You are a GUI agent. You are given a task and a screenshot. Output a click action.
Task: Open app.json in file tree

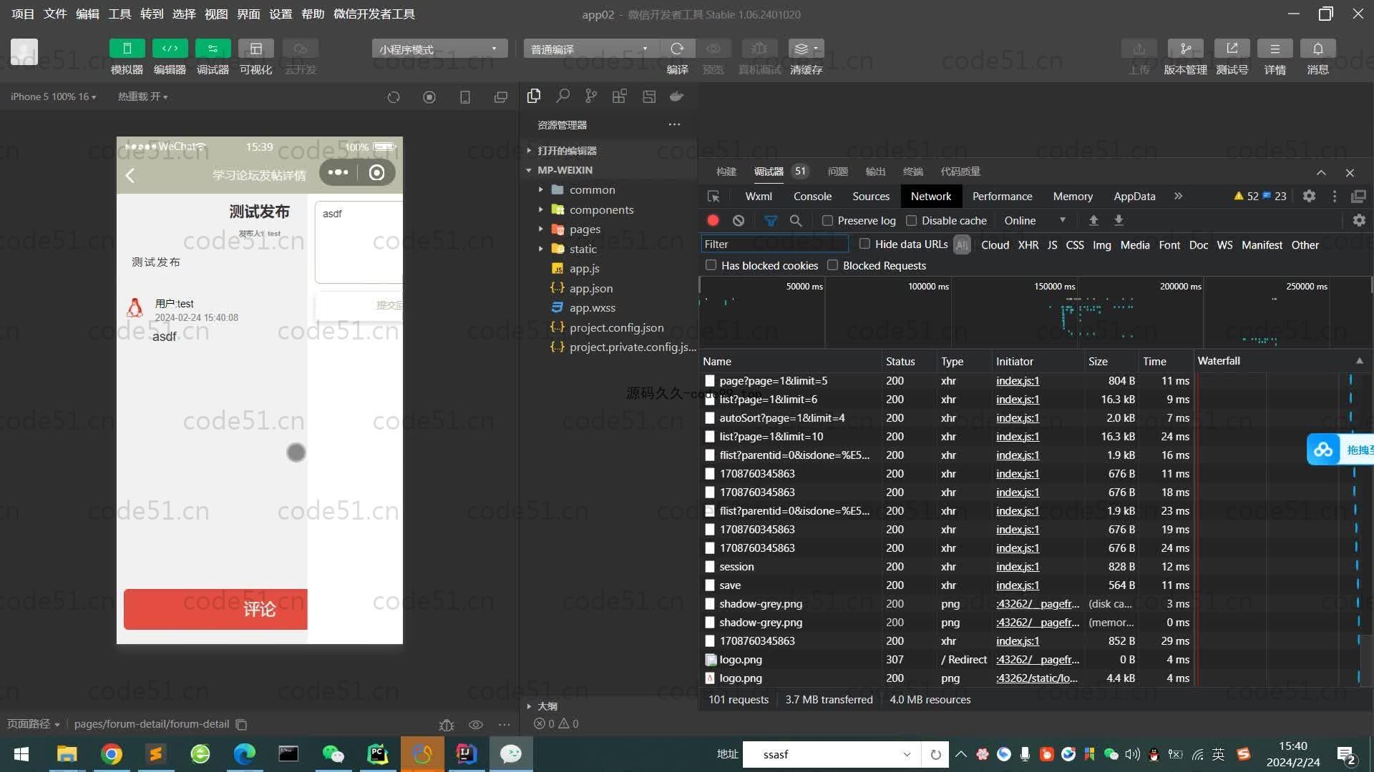point(590,289)
